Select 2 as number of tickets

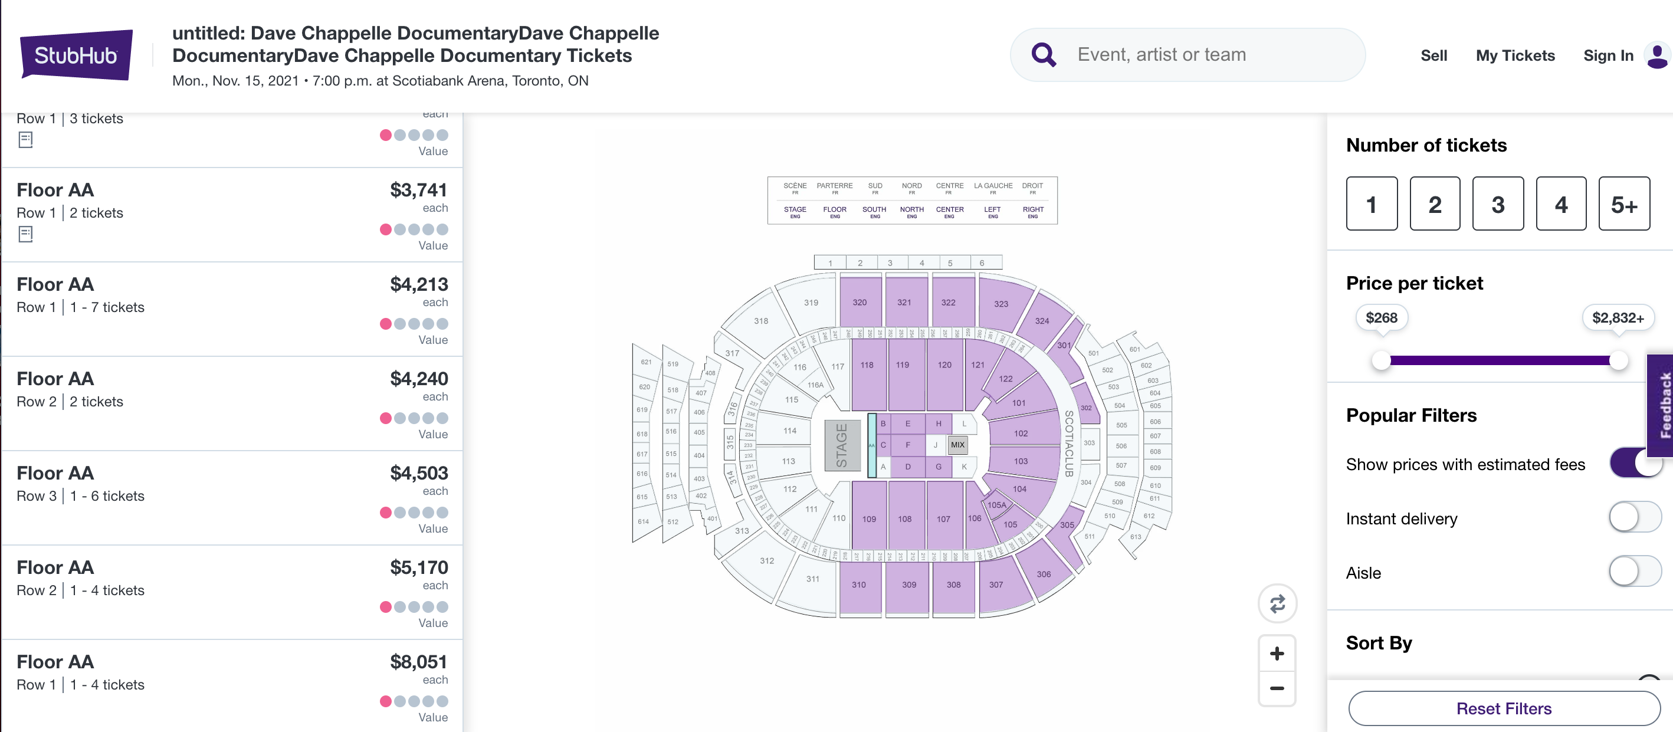coord(1434,204)
